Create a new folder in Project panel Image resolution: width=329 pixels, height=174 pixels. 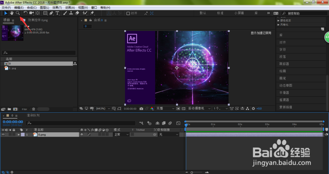tap(9, 109)
